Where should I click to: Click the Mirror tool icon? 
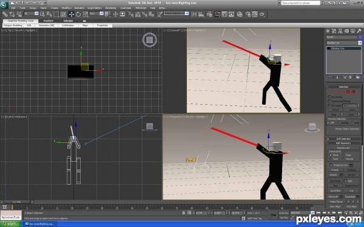pyautogui.click(x=194, y=15)
